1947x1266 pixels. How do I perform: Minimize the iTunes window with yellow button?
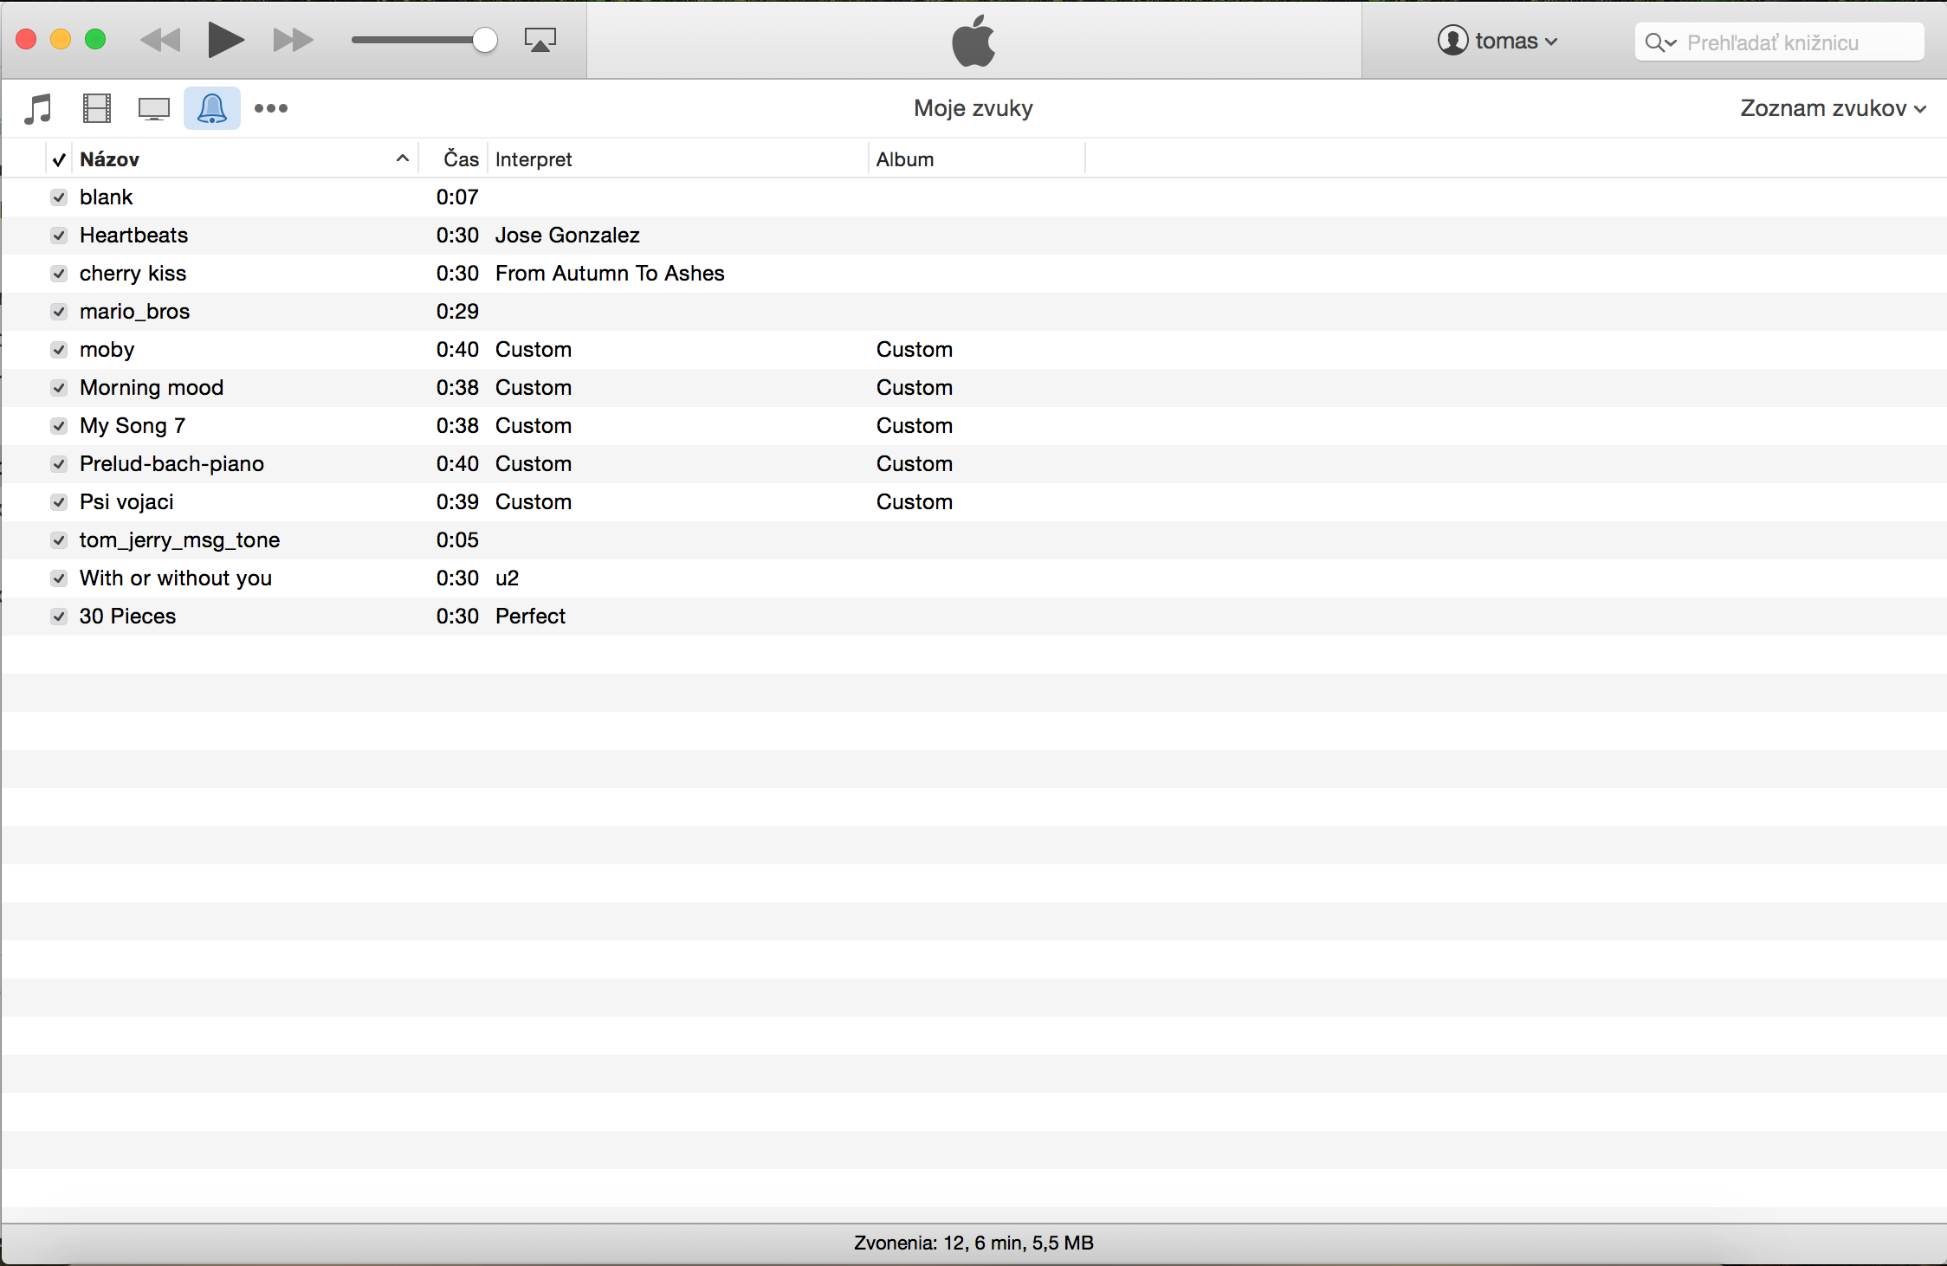coord(61,40)
